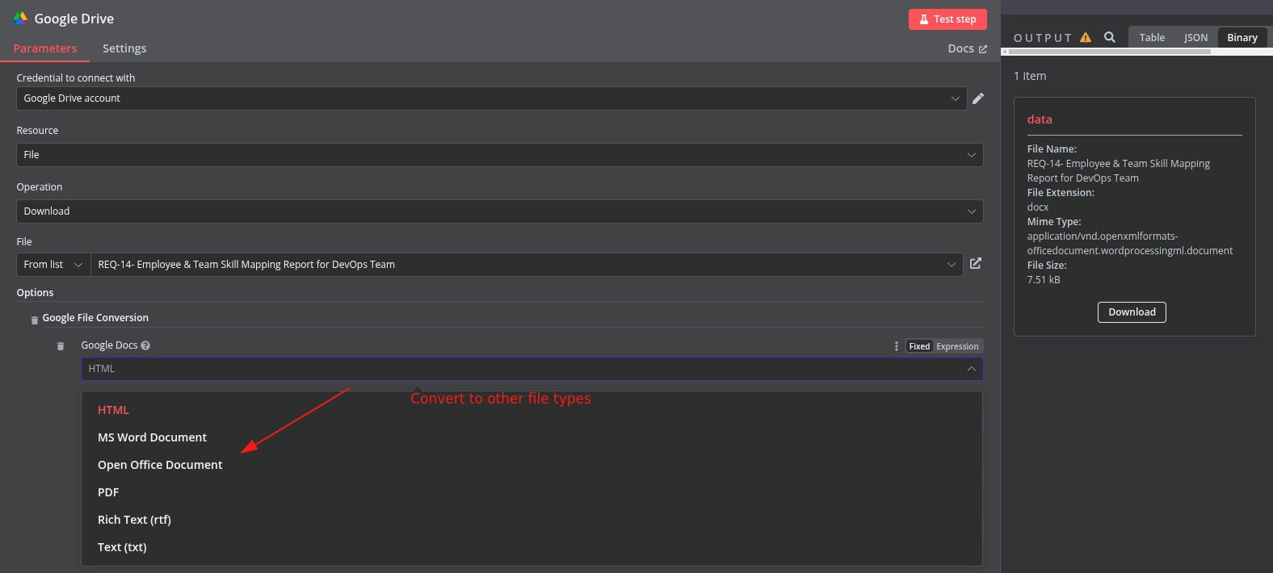
Task: Expand the Resource dropdown showing File
Action: click(x=500, y=155)
